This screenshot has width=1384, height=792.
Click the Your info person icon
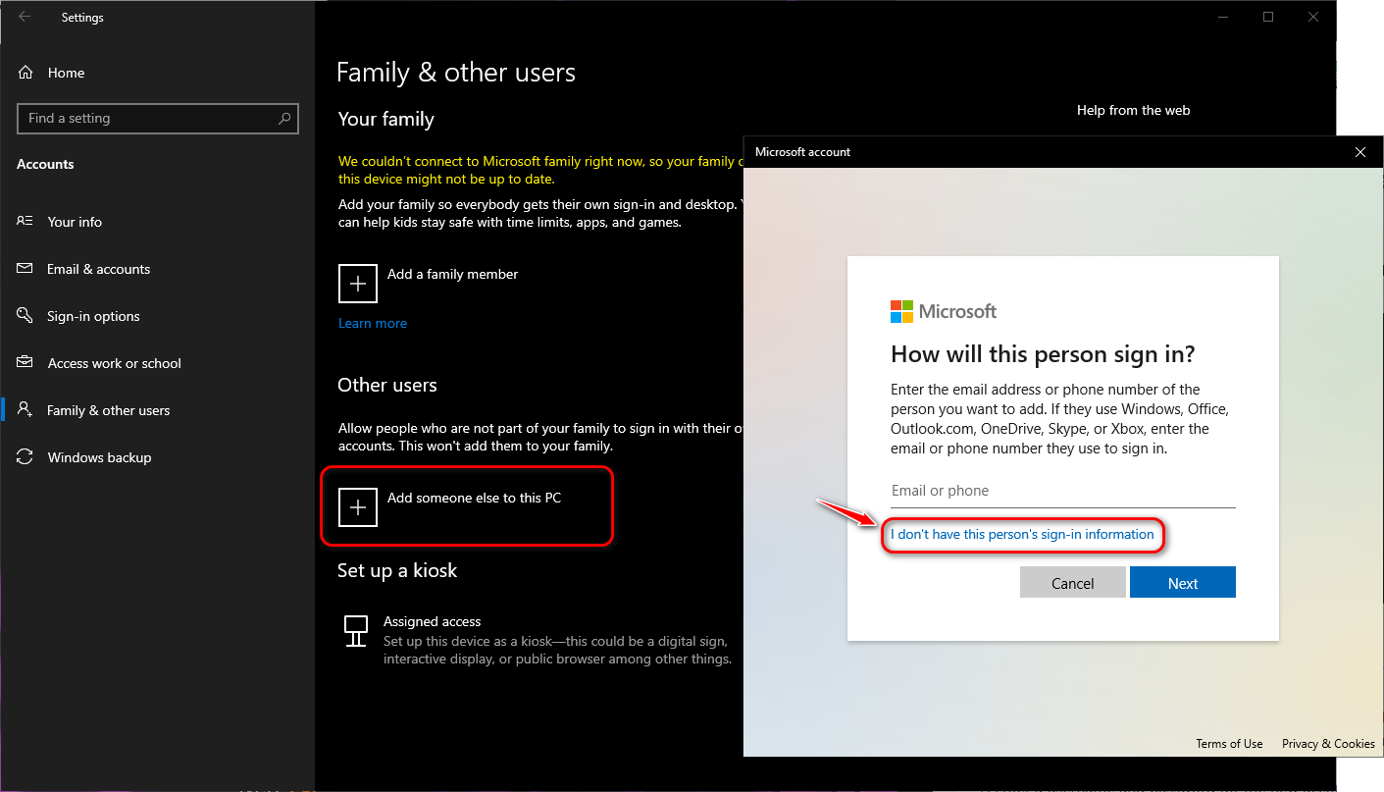26,222
